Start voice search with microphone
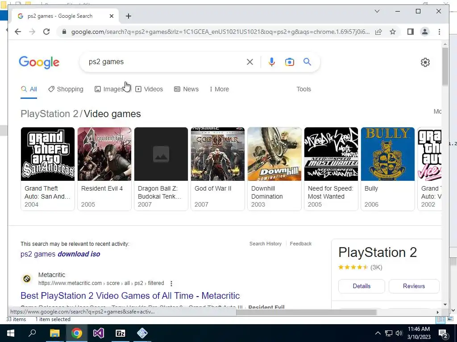This screenshot has width=457, height=342. [x=272, y=62]
